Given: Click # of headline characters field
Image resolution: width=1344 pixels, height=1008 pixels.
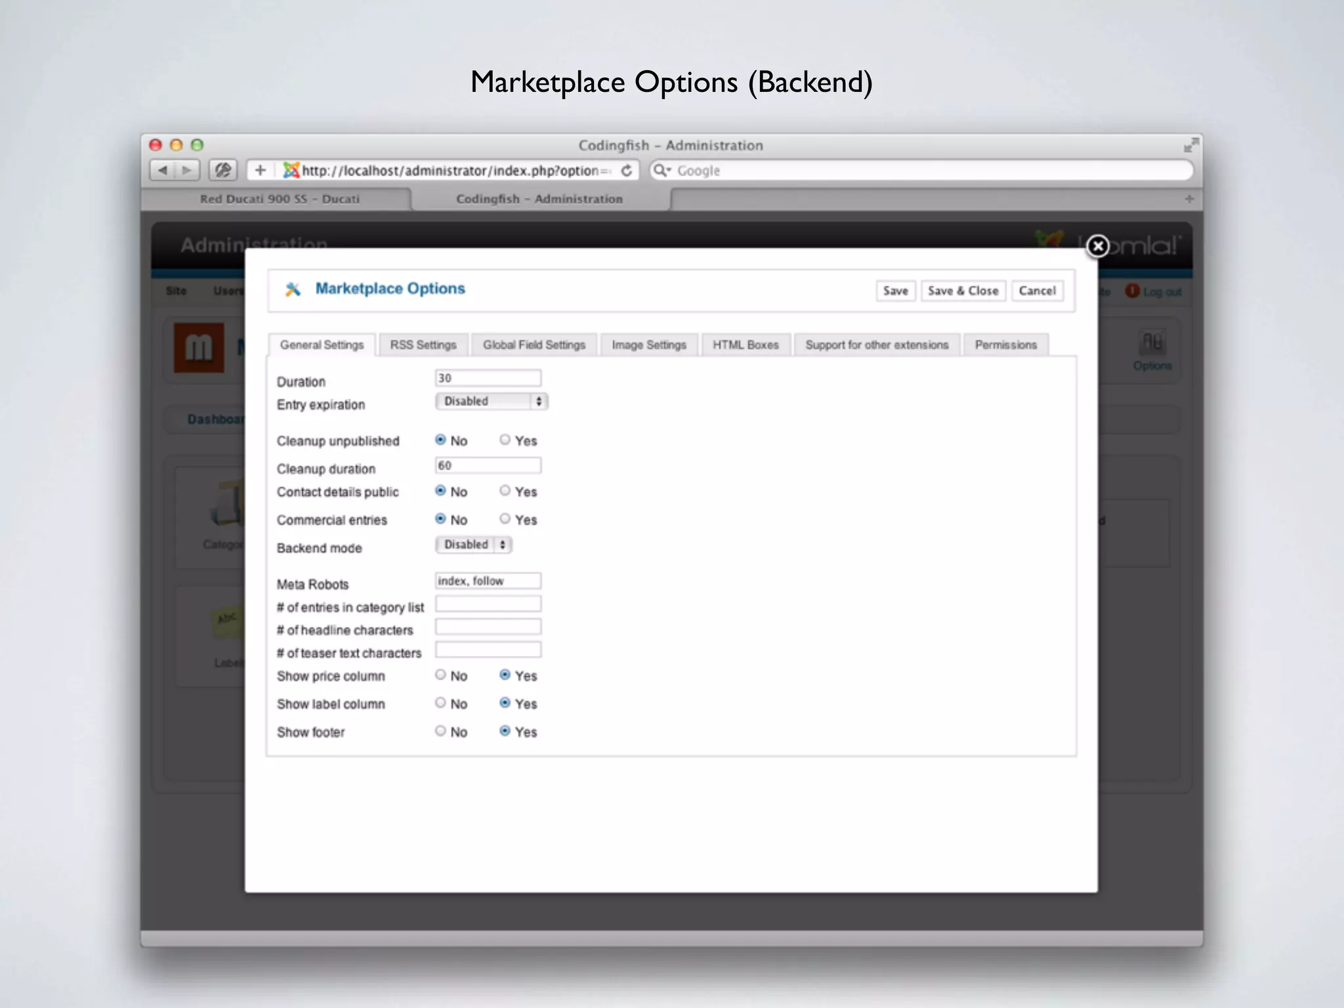Looking at the screenshot, I should 488,627.
